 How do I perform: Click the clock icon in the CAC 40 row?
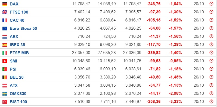[211, 20]
